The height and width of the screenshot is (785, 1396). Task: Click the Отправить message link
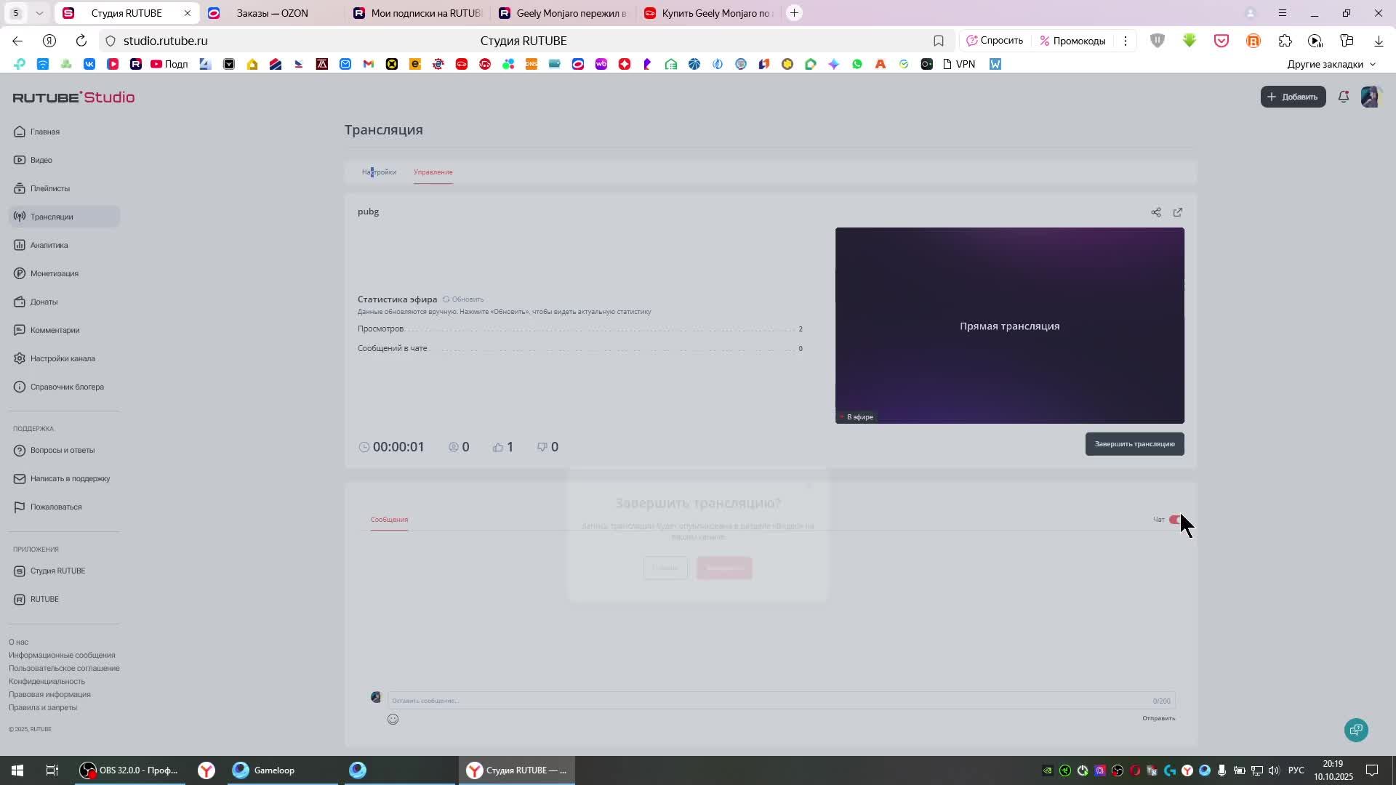[1158, 718]
